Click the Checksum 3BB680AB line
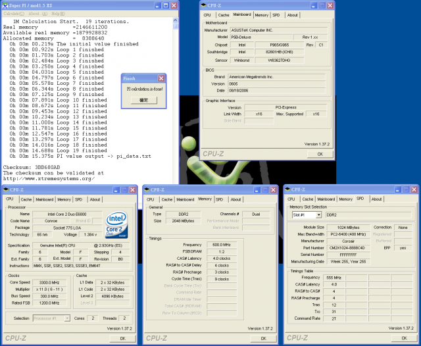 [x=32, y=167]
